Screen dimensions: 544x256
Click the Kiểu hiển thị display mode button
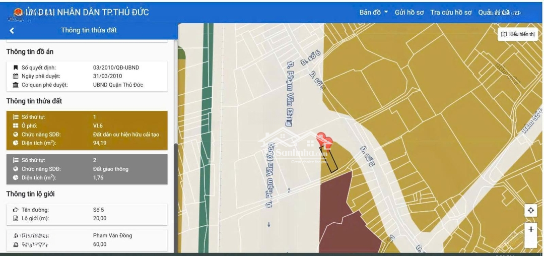point(518,34)
